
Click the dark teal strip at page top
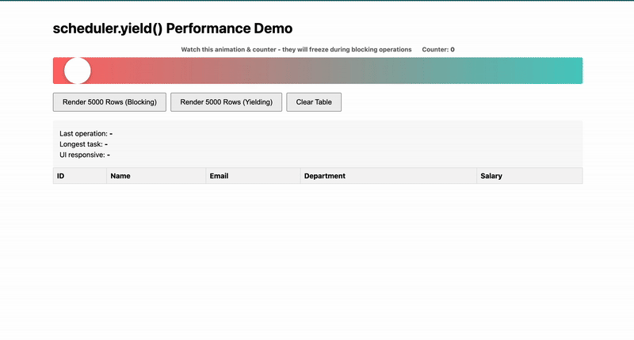point(317,1)
